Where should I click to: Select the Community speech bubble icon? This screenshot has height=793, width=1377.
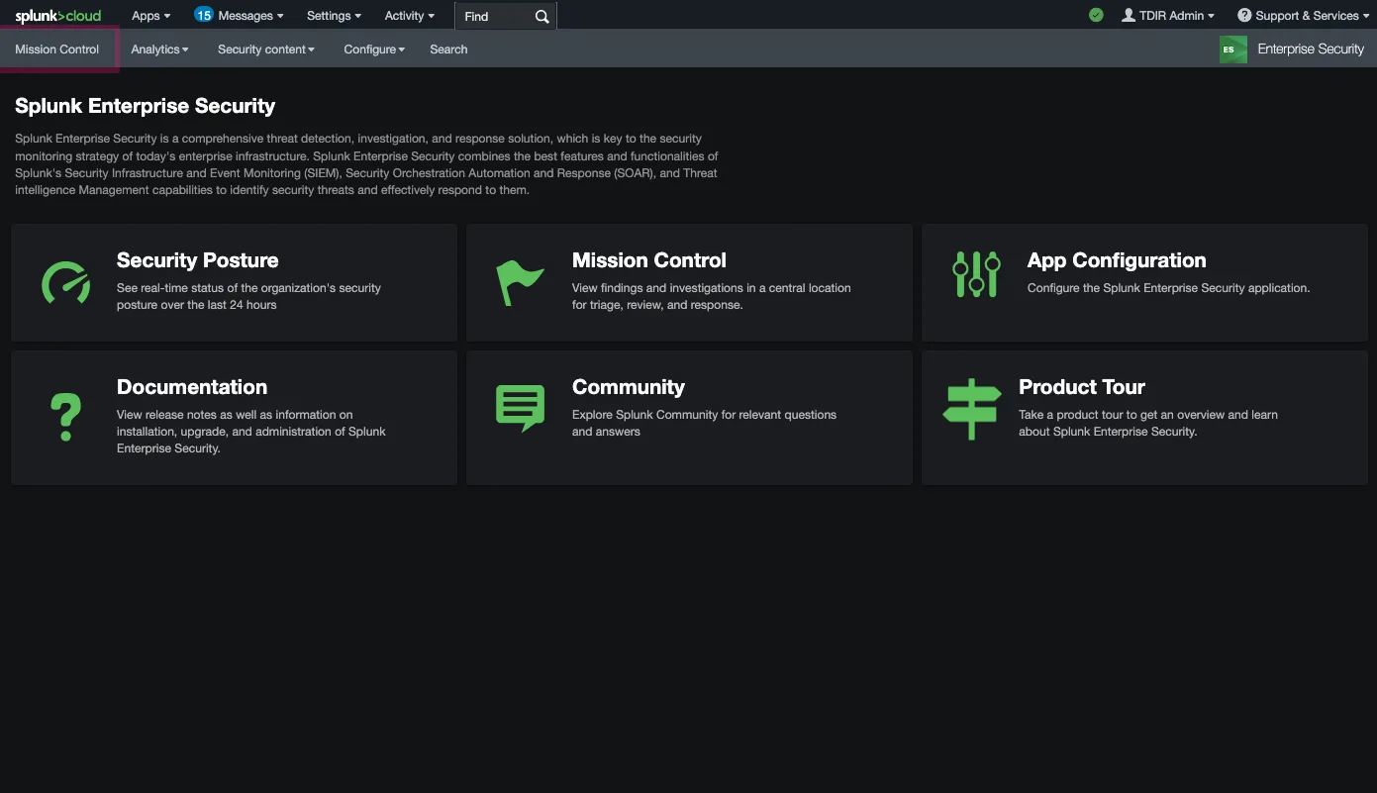tap(520, 406)
